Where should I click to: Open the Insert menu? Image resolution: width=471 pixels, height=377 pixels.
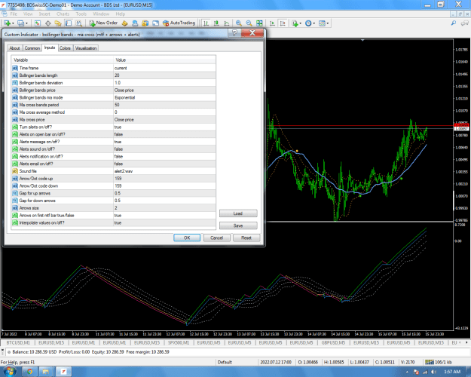coord(44,14)
